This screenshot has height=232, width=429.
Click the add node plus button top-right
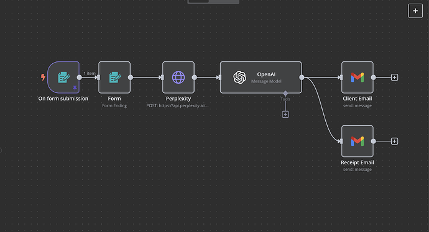tap(415, 11)
